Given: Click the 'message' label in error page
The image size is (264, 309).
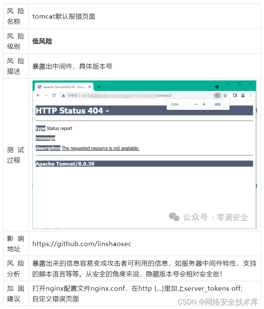Looking at the screenshot, I should coord(45,138).
